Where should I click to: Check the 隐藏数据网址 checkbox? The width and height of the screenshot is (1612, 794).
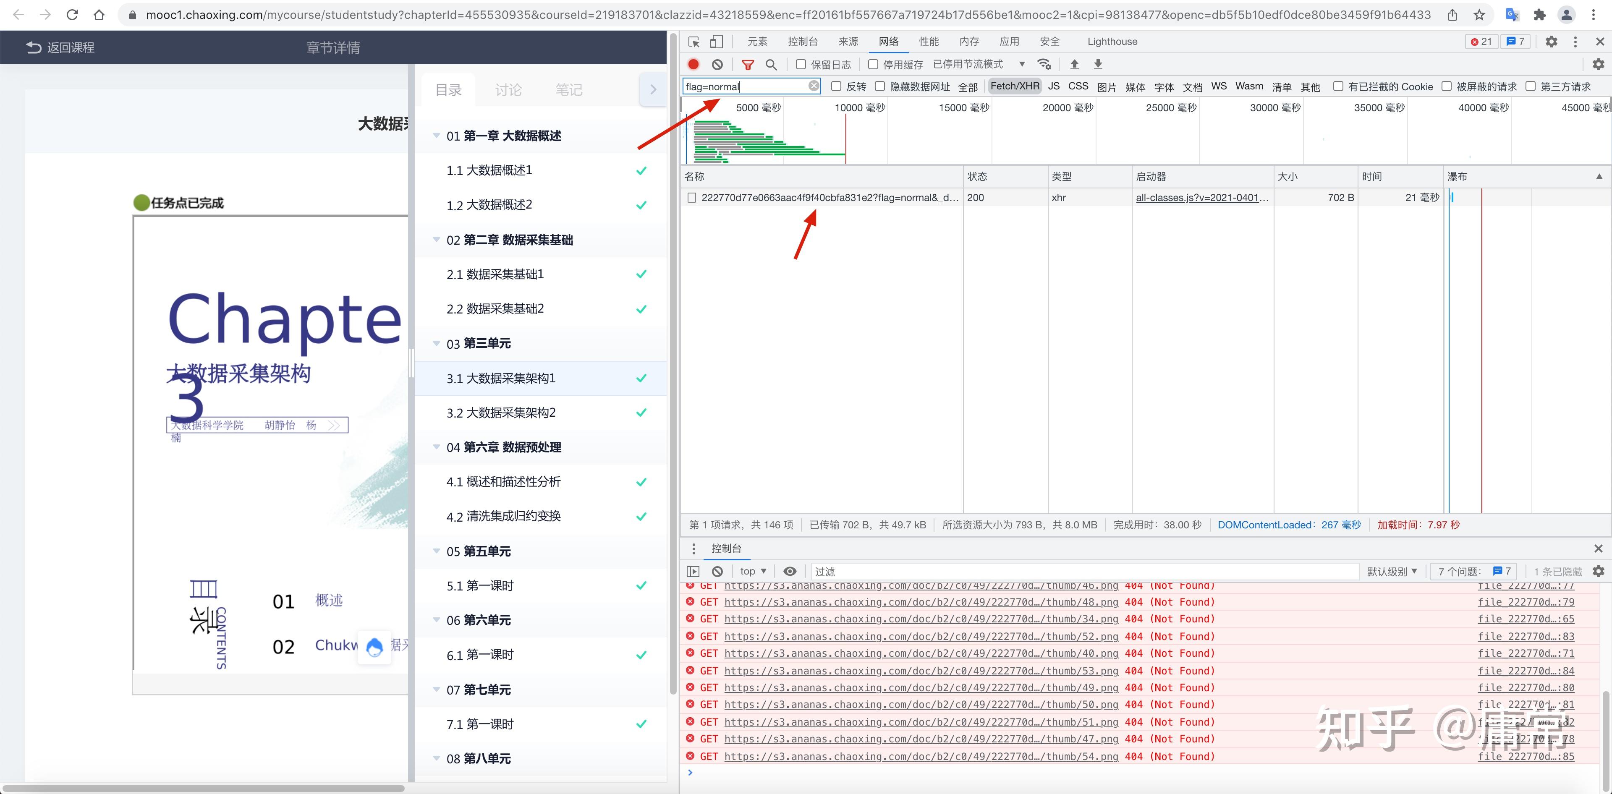tap(880, 86)
